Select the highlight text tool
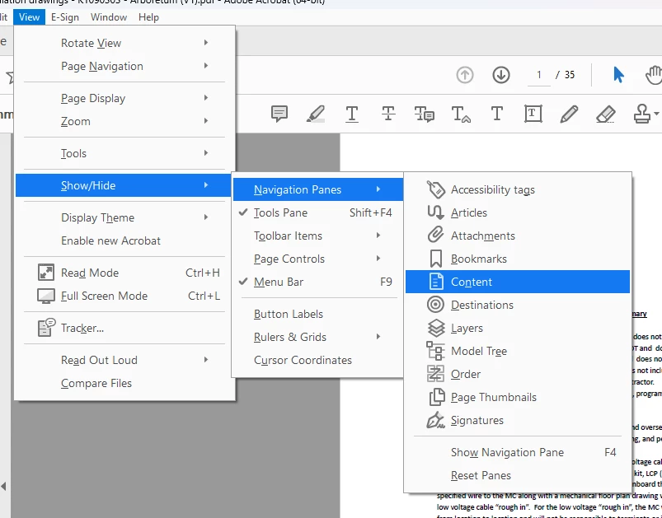This screenshot has width=662, height=518. [x=316, y=114]
